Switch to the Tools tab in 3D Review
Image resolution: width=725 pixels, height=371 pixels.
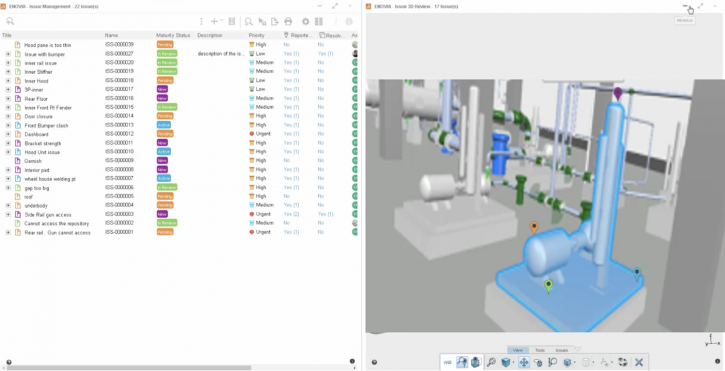coord(540,350)
